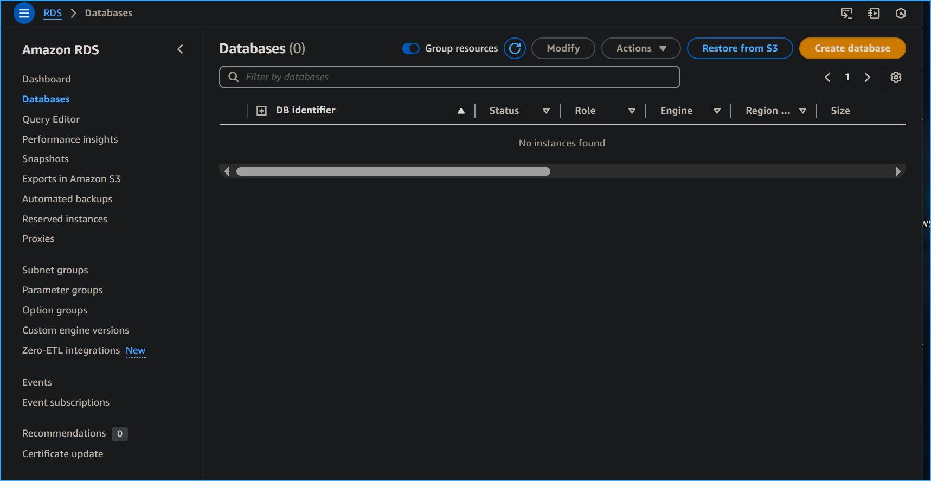
Task: Open Reserved instances
Action: pyautogui.click(x=65, y=219)
